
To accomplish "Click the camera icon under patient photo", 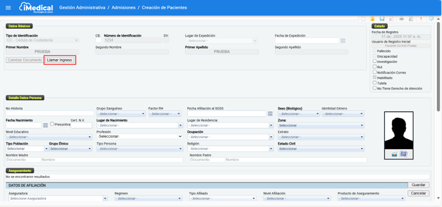I will point(394,154).
